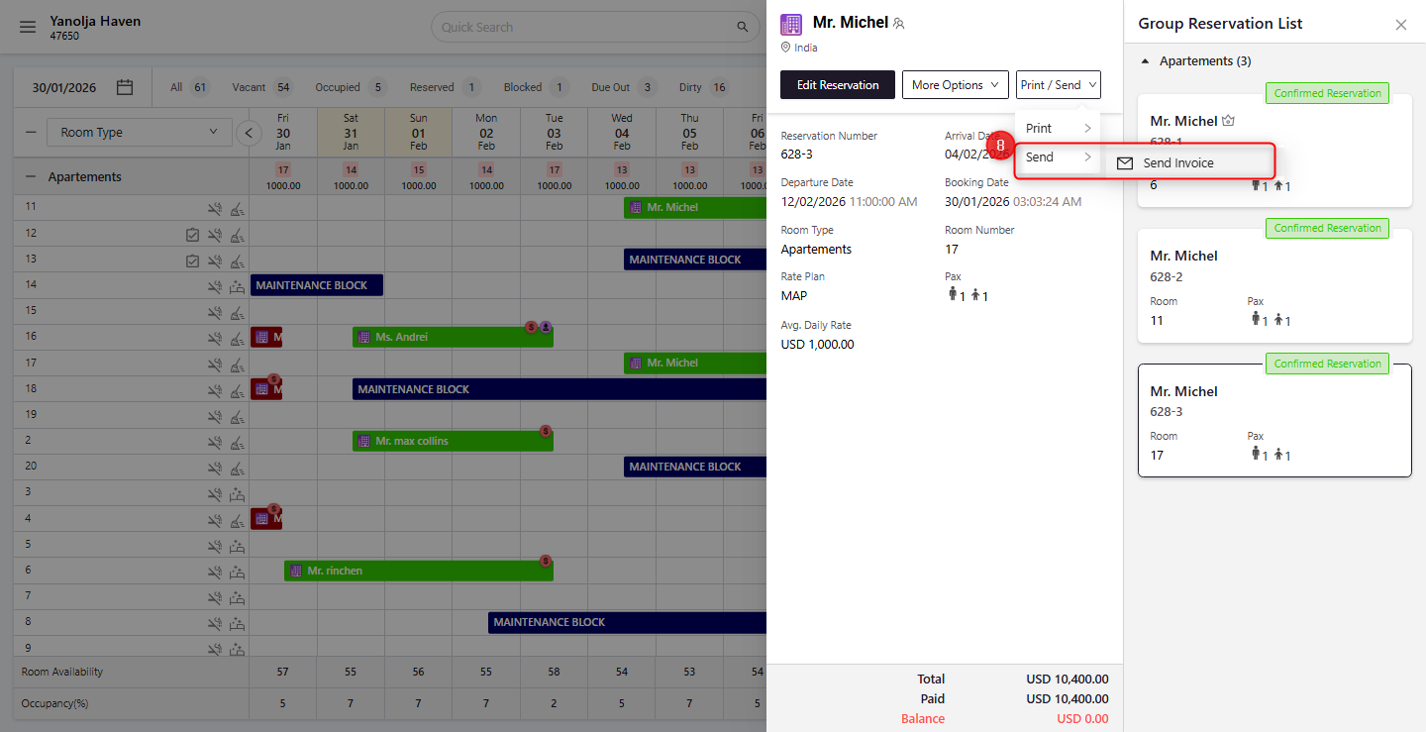
Task: Filter rooms by All 61
Action: [189, 87]
